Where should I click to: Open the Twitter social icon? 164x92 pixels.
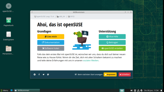pyautogui.click(x=44, y=74)
